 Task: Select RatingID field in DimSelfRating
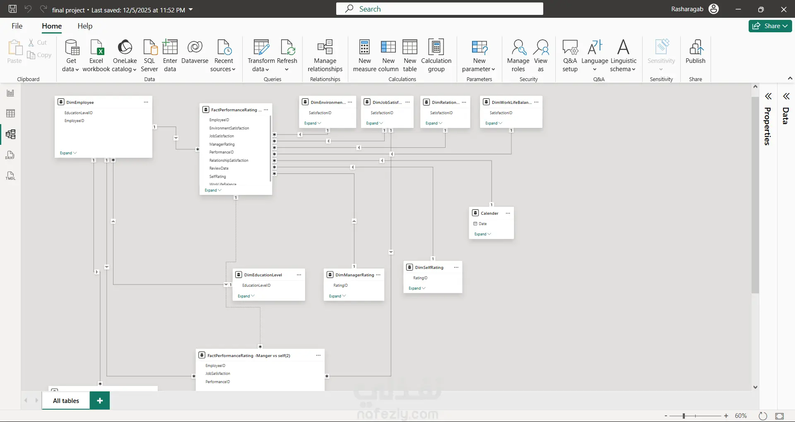(420, 278)
